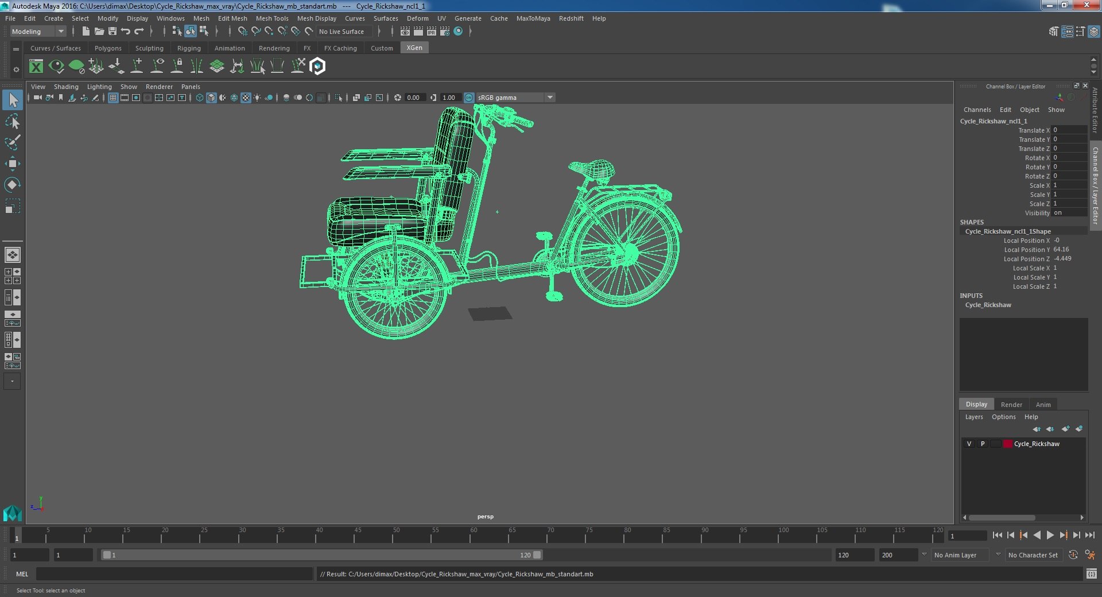Viewport: 1102px width, 597px height.
Task: Go to start of playback range
Action: [x=997, y=535]
